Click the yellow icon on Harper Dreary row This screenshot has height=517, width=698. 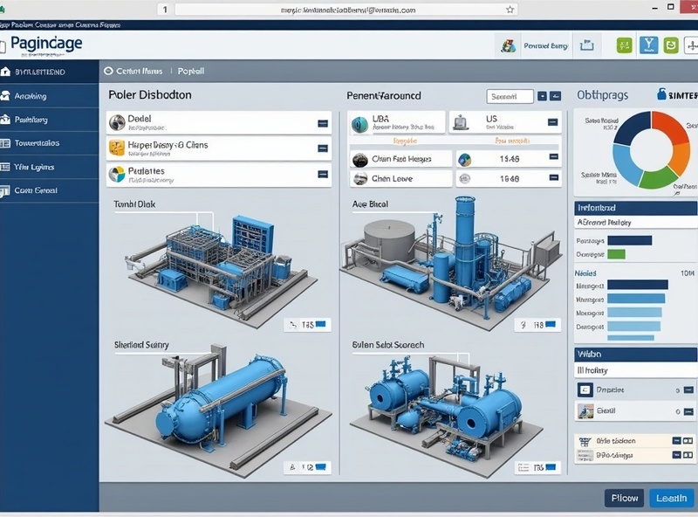(117, 148)
